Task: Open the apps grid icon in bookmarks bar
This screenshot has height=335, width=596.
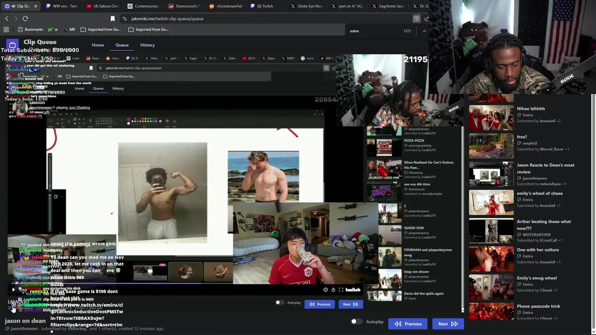Action: 6,29
